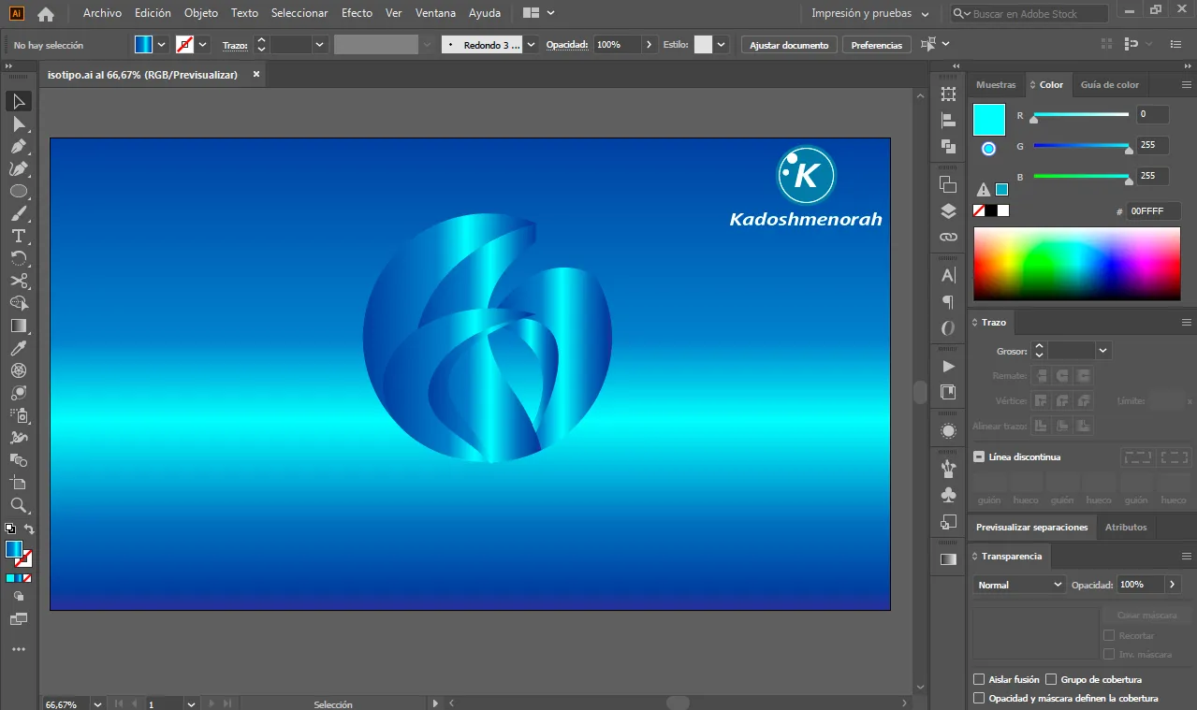Viewport: 1197px width, 710px height.
Task: Expand the Opacidad 100% arrow in control bar
Action: click(650, 44)
